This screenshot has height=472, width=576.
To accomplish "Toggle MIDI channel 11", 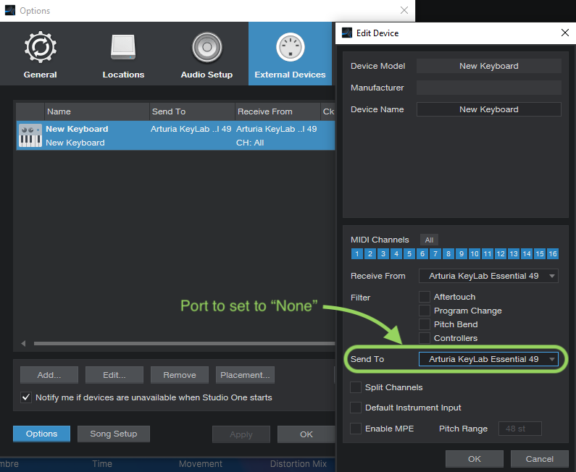I will pyautogui.click(x=488, y=254).
